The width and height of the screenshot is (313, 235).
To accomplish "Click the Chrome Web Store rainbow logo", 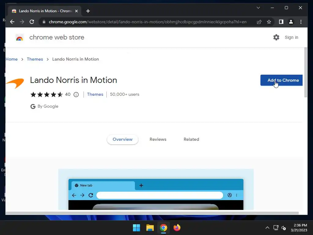I will [x=19, y=37].
